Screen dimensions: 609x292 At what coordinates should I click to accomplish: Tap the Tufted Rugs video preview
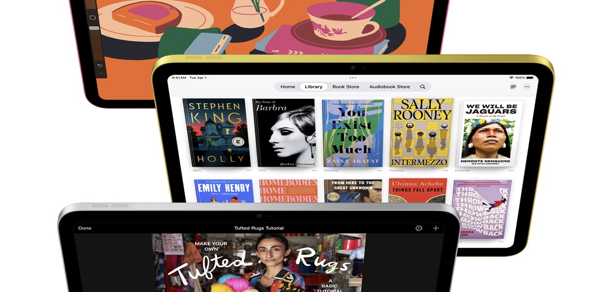pyautogui.click(x=259, y=263)
